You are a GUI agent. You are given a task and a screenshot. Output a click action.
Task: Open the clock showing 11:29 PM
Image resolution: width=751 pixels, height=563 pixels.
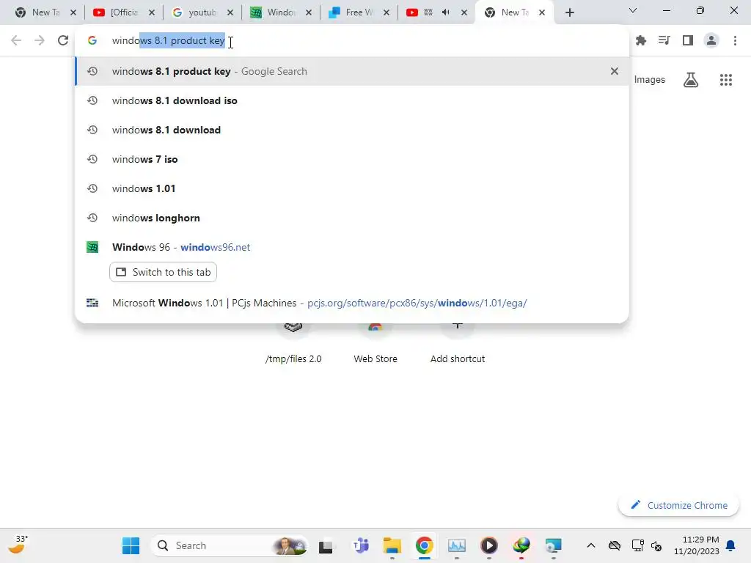(x=697, y=545)
